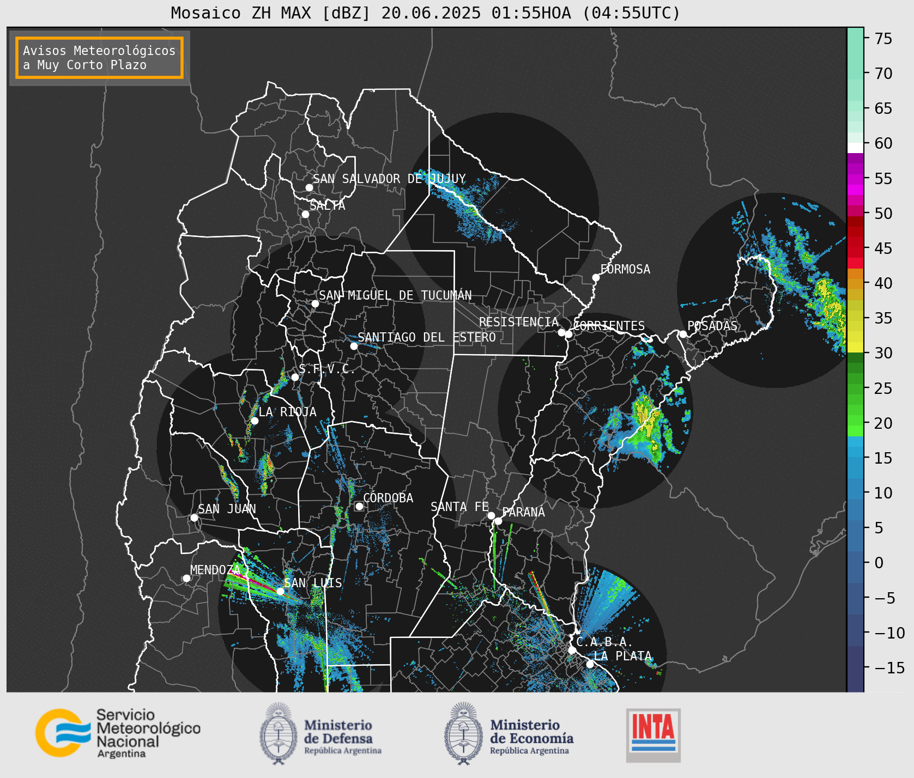Click the INTA logo
The width and height of the screenshot is (914, 778).
click(x=653, y=735)
